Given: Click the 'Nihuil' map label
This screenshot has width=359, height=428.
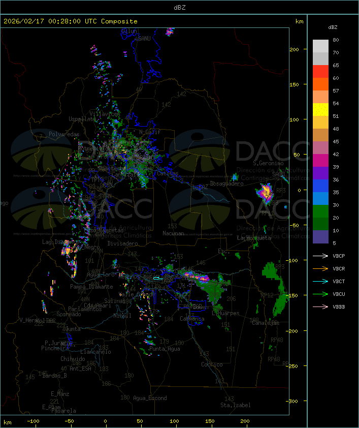Looking at the screenshot, I should pos(122,316).
